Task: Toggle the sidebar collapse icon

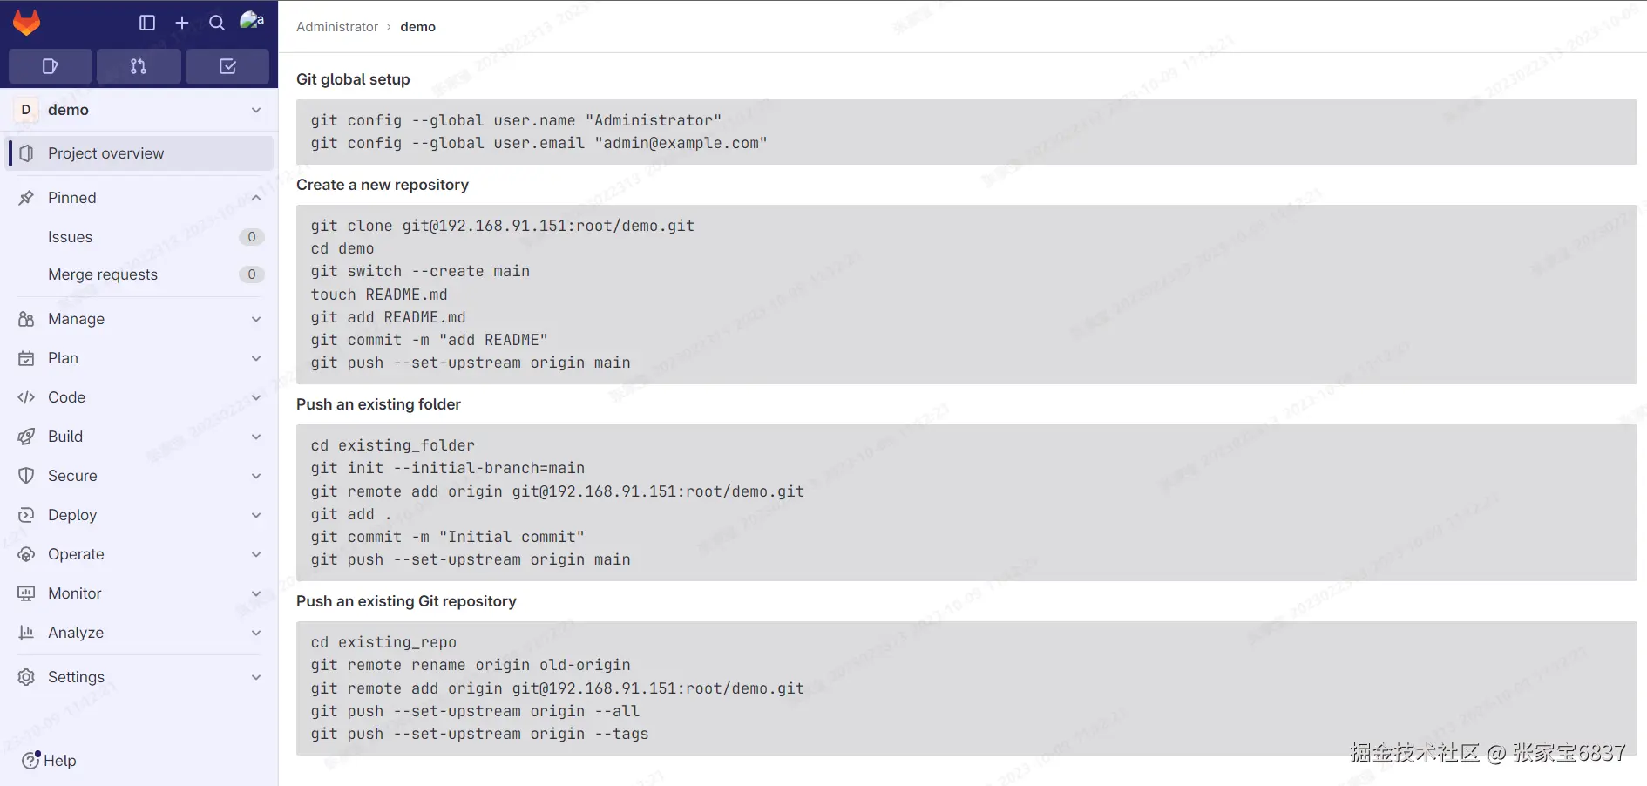Action: pyautogui.click(x=147, y=23)
